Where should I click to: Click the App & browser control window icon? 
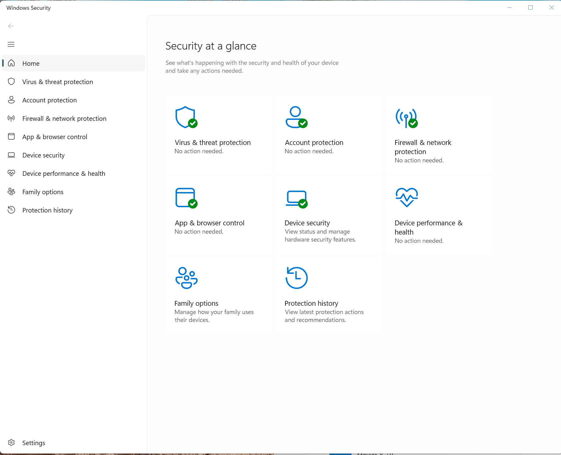click(186, 198)
